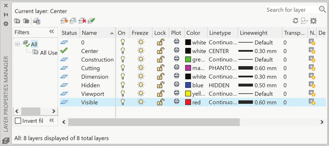The width and height of the screenshot is (329, 146).
Task: Lock the Dimension layer padlock
Action: point(161,76)
